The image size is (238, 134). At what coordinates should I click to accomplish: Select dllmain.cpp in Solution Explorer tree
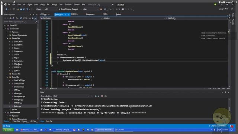pyautogui.click(x=18, y=93)
